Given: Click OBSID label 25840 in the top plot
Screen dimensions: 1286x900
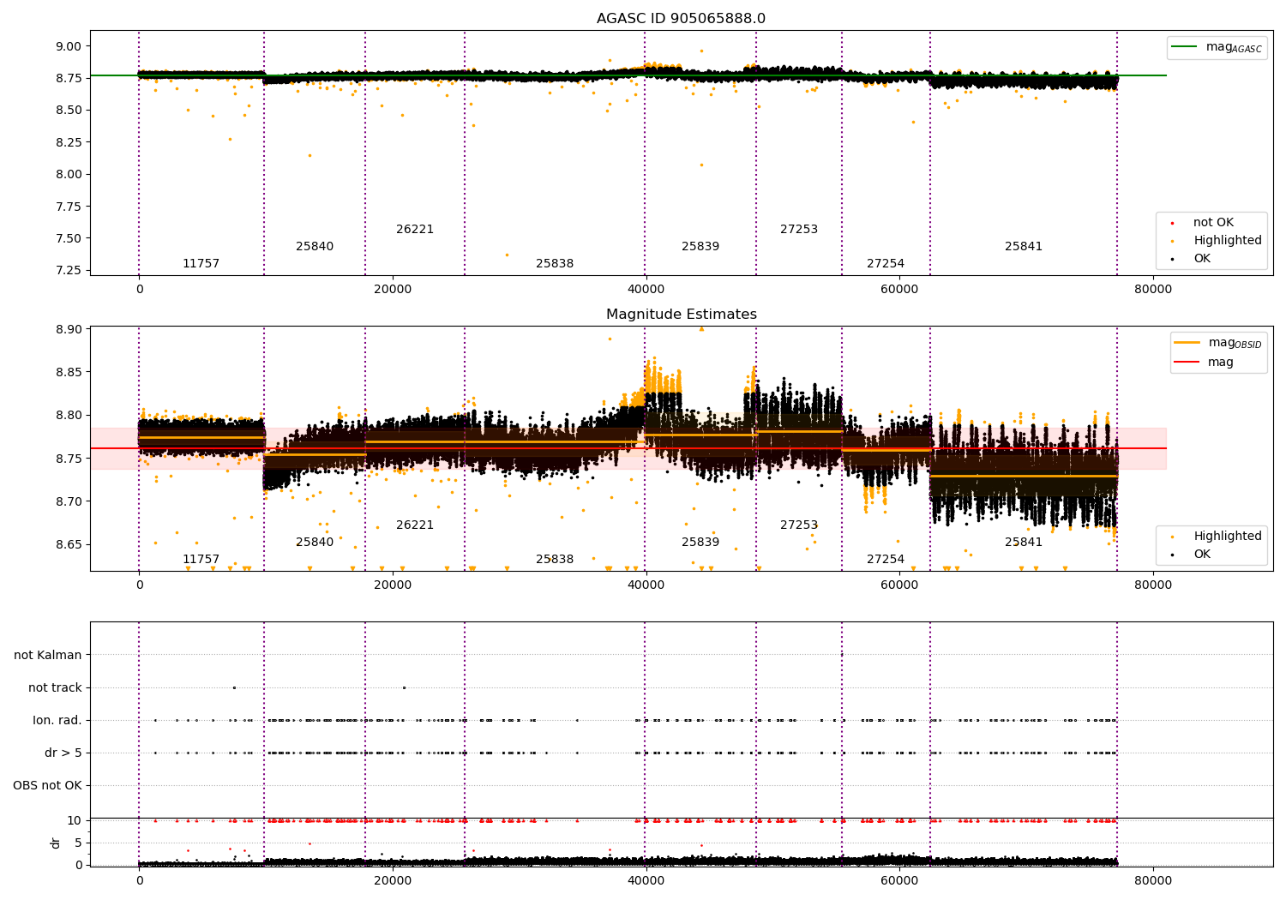Looking at the screenshot, I should [x=315, y=247].
